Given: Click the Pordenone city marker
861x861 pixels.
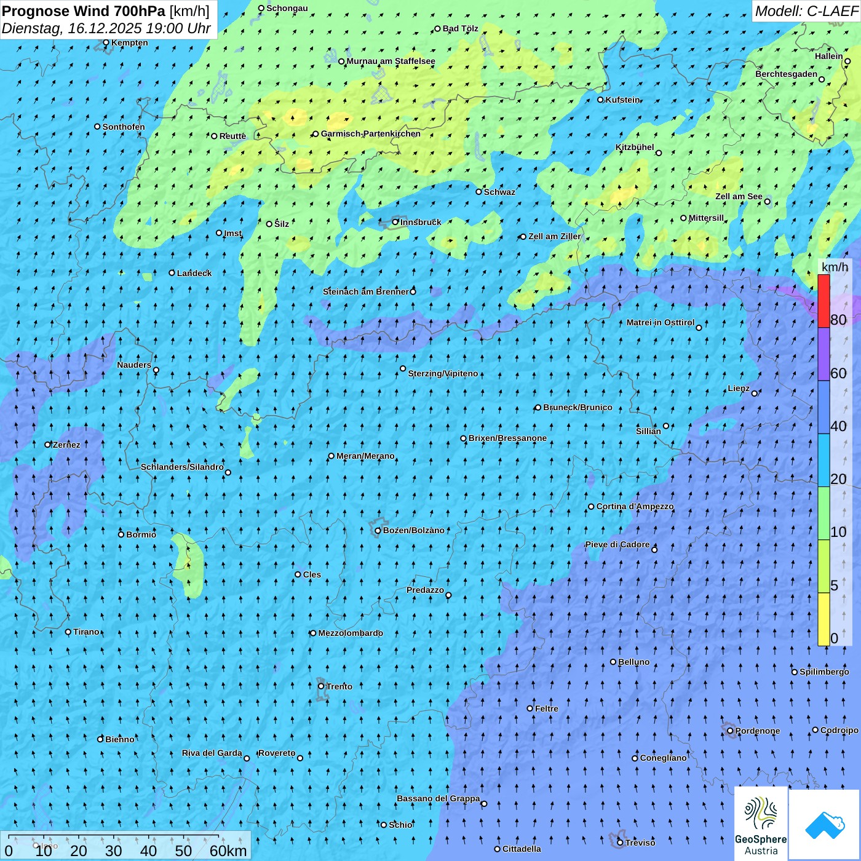Looking at the screenshot, I should pos(730,731).
